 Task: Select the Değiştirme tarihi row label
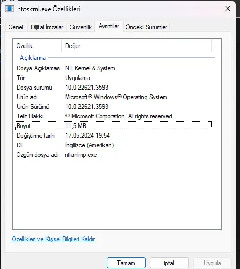pyautogui.click(x=36, y=136)
